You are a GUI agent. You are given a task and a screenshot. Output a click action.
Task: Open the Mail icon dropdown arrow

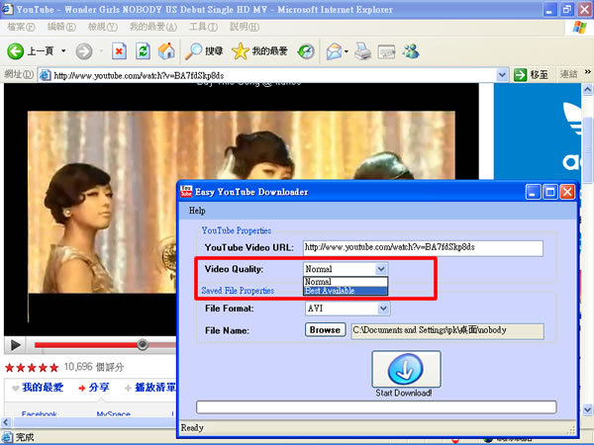click(346, 51)
